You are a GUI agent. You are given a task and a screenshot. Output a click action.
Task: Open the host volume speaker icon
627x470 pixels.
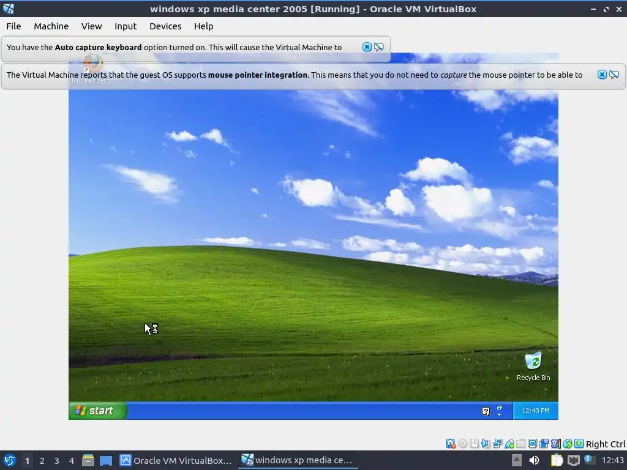pos(534,460)
